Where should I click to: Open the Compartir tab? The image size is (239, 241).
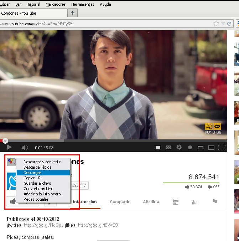[120, 202]
